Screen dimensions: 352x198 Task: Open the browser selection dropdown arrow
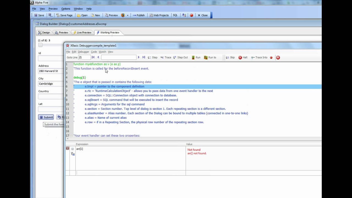pyautogui.click(x=128, y=15)
